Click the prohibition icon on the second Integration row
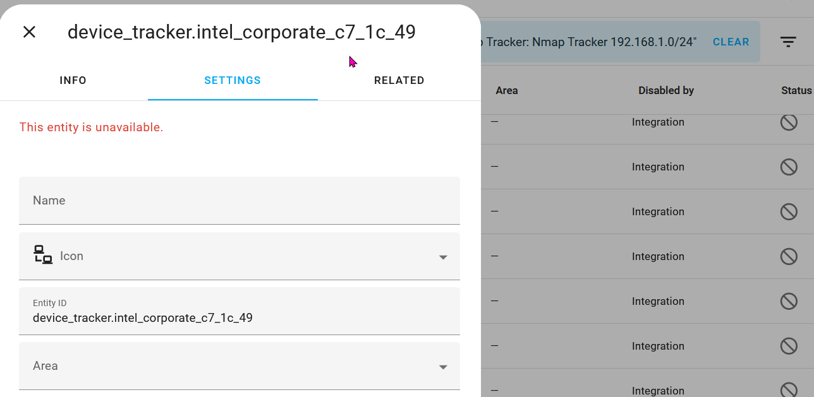The image size is (814, 397). (x=789, y=167)
